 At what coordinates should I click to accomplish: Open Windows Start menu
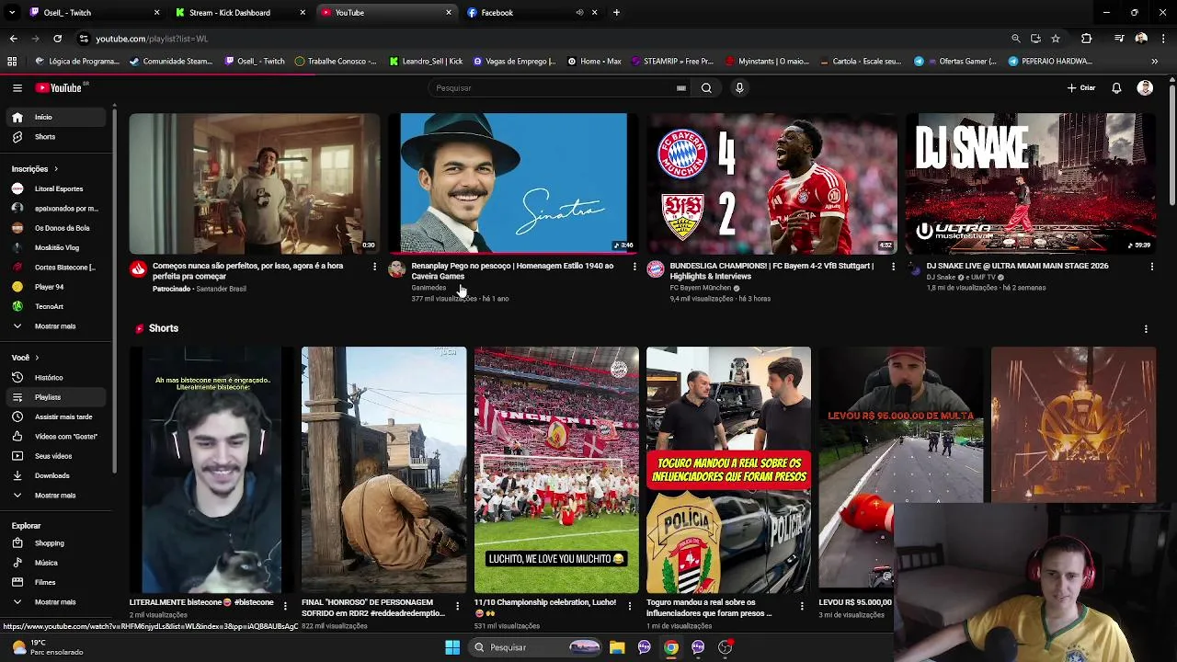(452, 647)
